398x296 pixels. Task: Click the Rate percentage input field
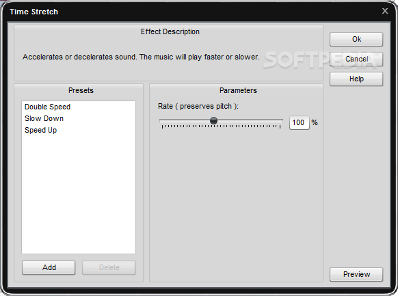(x=300, y=123)
